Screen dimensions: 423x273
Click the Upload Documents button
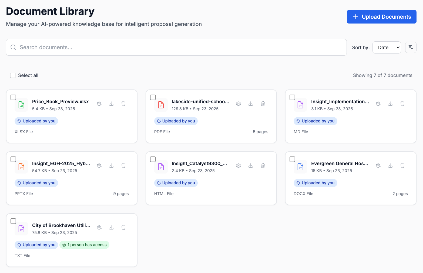[381, 16]
